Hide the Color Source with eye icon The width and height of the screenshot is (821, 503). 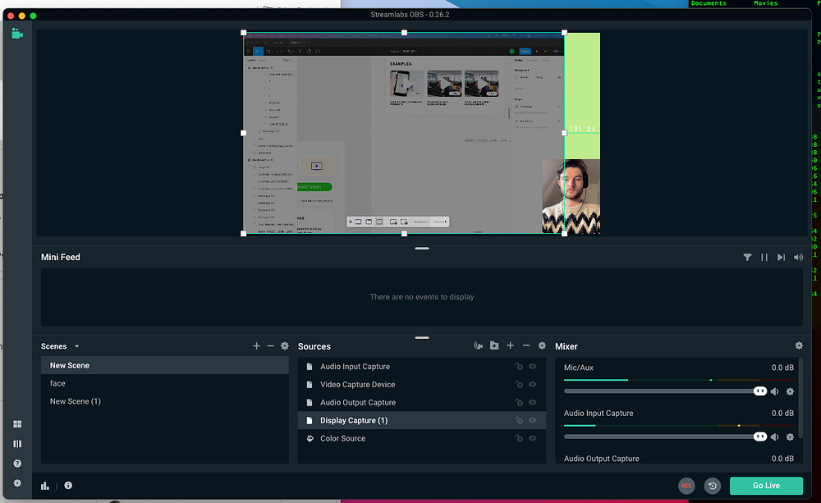coord(533,439)
